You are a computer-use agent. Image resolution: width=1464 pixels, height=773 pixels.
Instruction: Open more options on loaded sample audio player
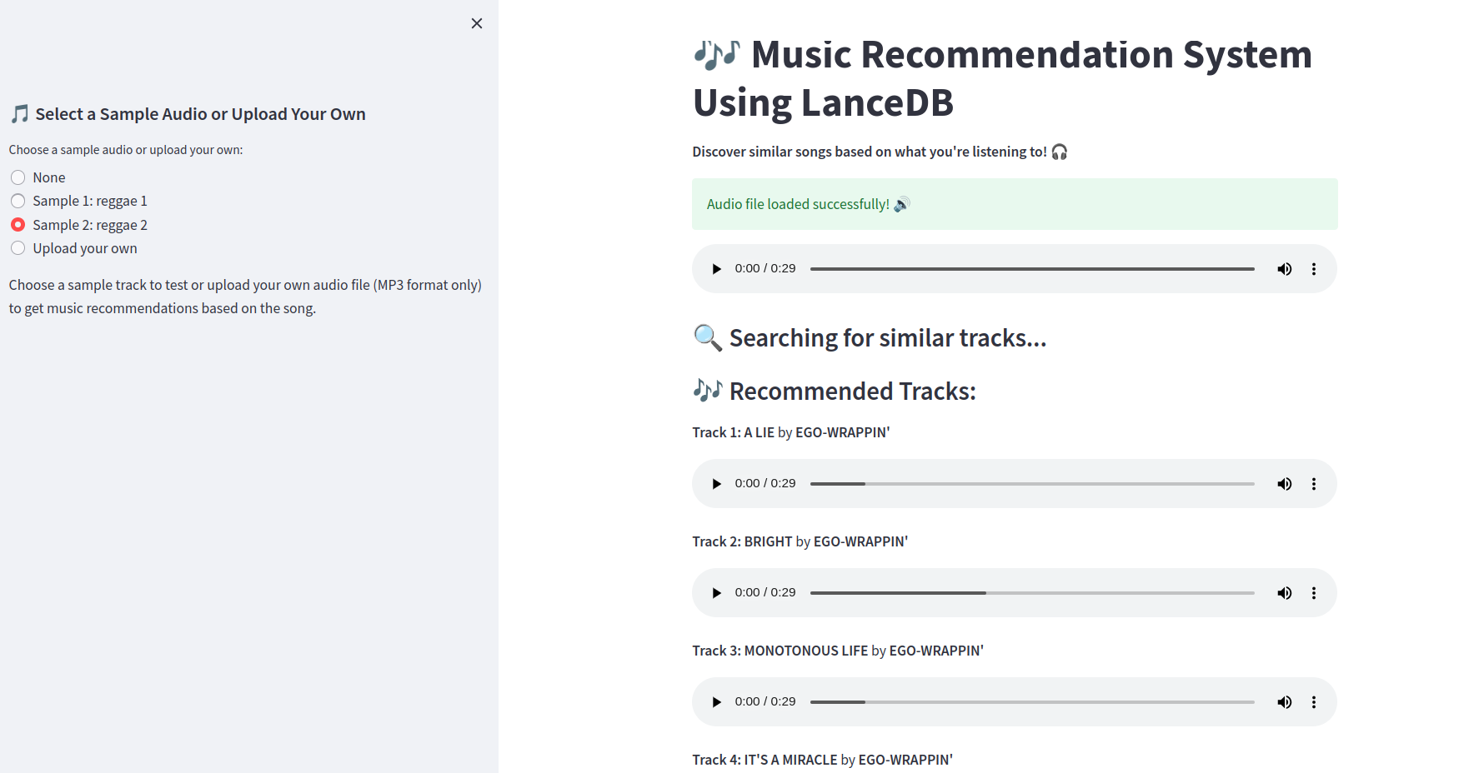(x=1314, y=269)
